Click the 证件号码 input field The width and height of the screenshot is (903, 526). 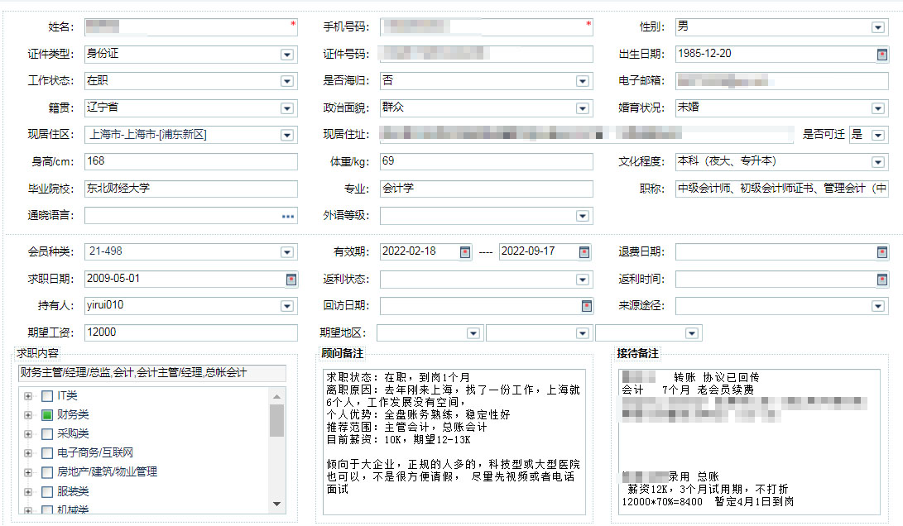tap(486, 54)
